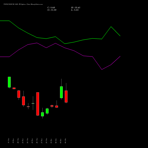This screenshot has width=148, height=148.
Task: Click the large red candlestick above 26 Nov
Action: coord(38,104)
